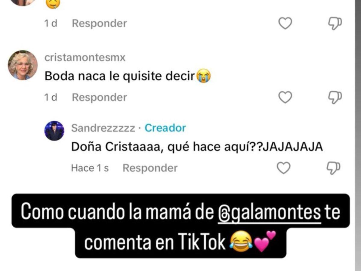Tap the @galamontes mention
Screen dimensions: 361x271
(269, 213)
